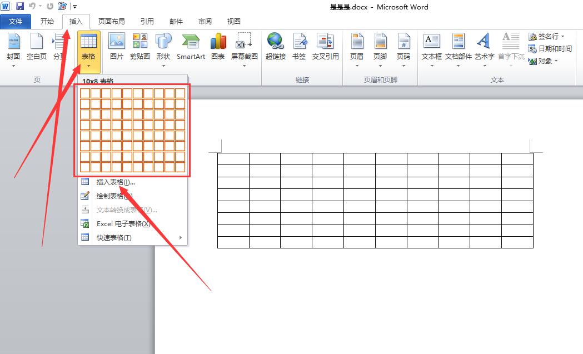Expand the 对象 dropdown arrow
The width and height of the screenshot is (583, 354).
click(556, 61)
